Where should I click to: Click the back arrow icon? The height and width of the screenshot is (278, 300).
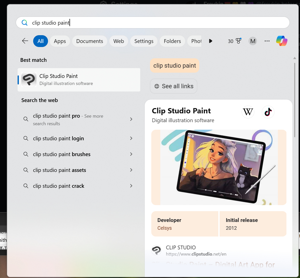tap(25, 41)
